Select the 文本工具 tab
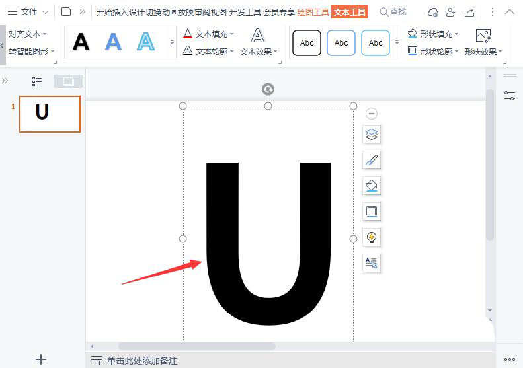This screenshot has width=523, height=368. (350, 13)
